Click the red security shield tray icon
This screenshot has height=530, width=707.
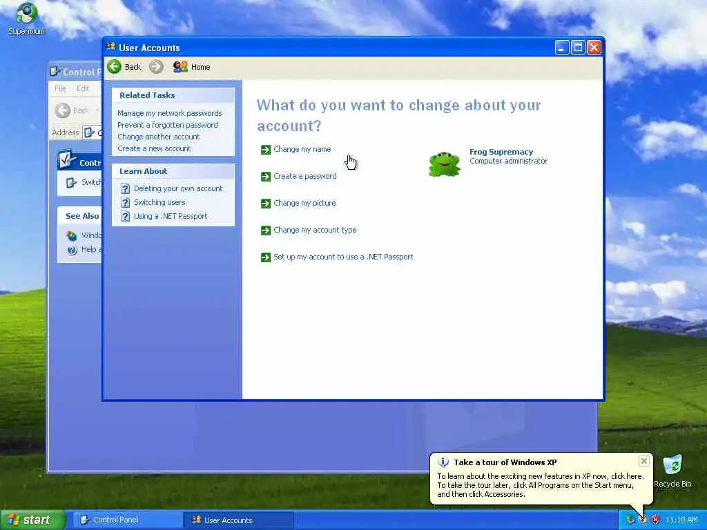tap(656, 520)
